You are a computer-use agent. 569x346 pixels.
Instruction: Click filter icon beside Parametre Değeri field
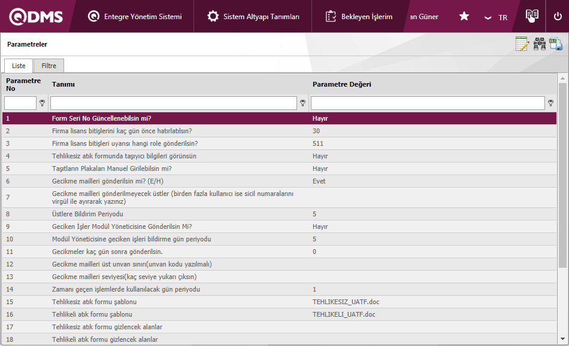pyautogui.click(x=550, y=103)
